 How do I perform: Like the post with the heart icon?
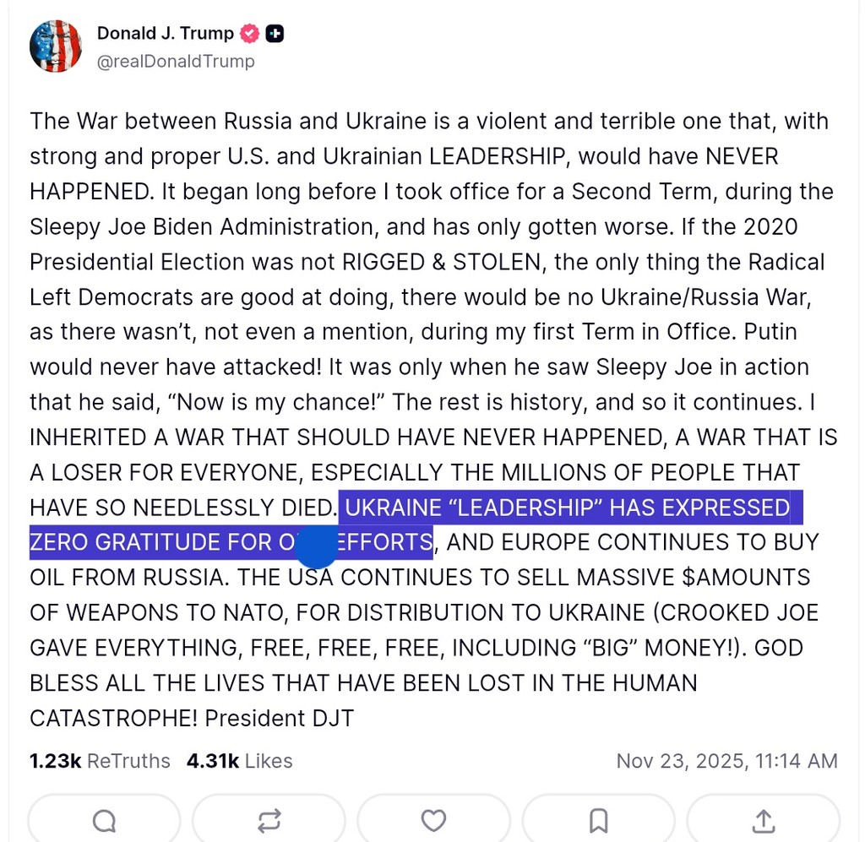click(x=433, y=820)
